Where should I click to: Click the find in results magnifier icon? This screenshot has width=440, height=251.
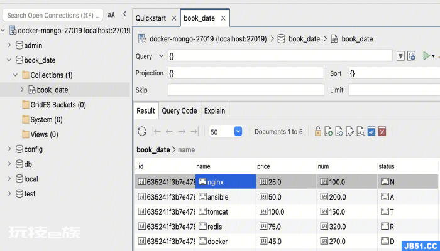point(361,131)
